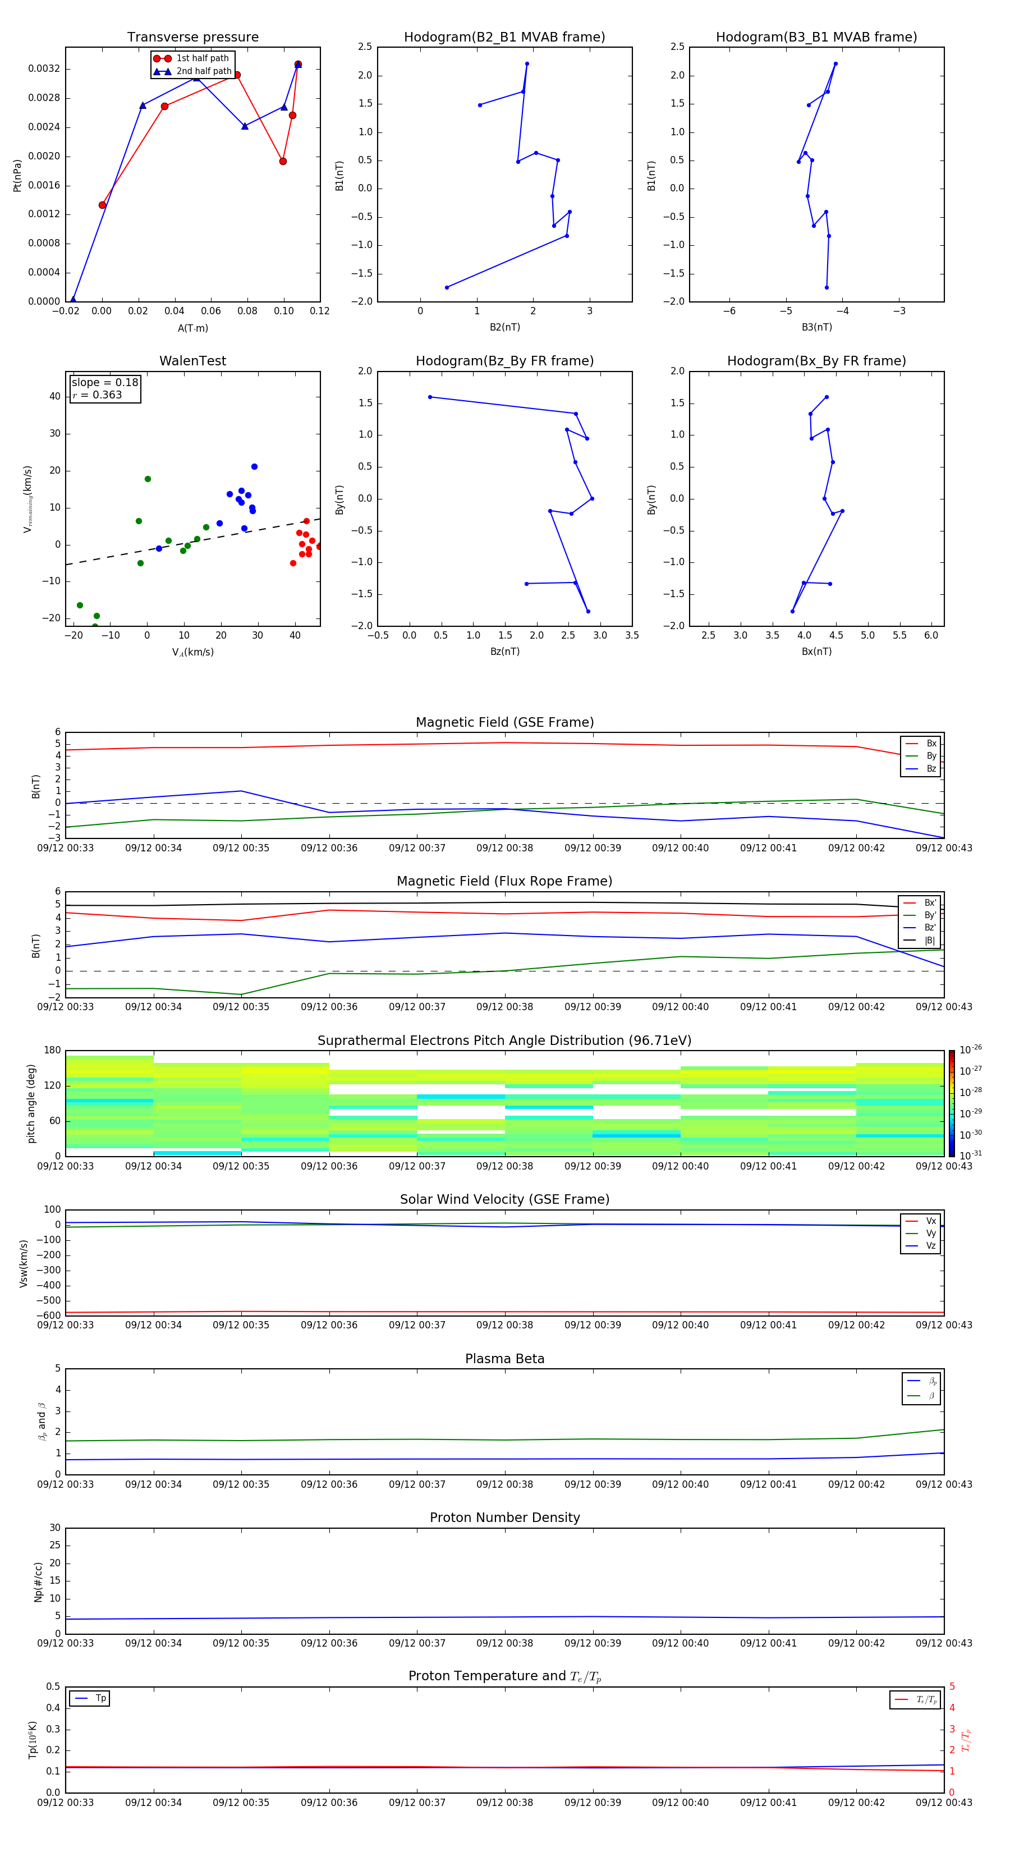Viewport: 1010px width, 1852px height.
Task: Click the "Tp(10^6K)" left axis label
Action: tap(33, 1739)
